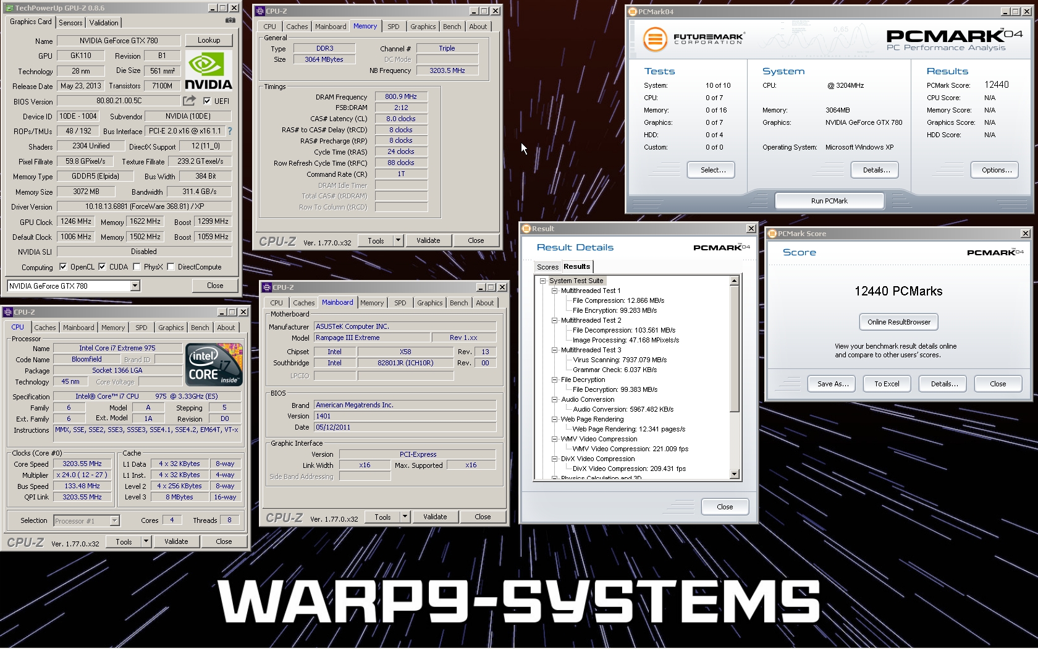
Task: Click the GPU Name field NVIDIA GeForce GTX 780
Action: (119, 41)
